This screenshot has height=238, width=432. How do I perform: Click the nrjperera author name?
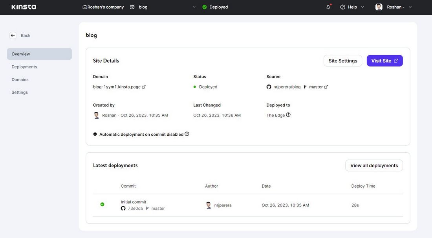click(x=223, y=205)
